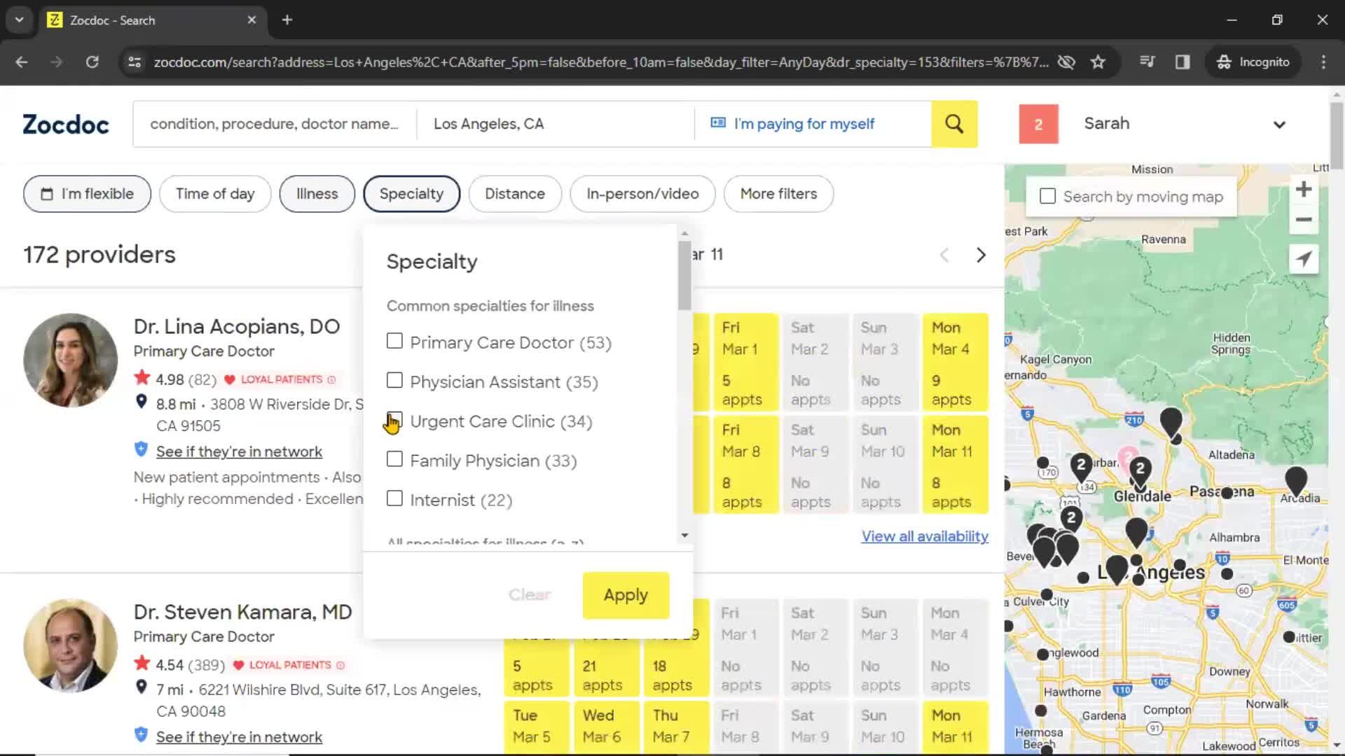
Task: Open Dr. Steven Kamara, MD profile link
Action: pos(242,612)
